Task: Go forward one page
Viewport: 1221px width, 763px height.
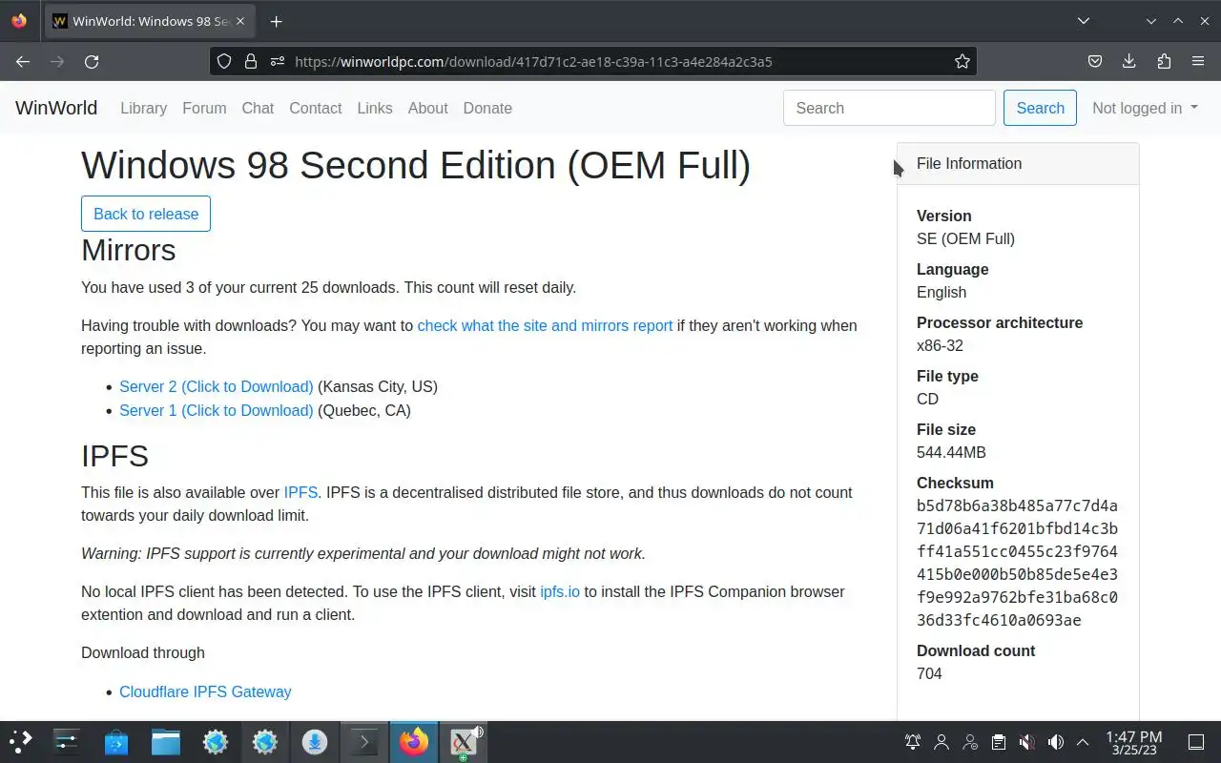Action: pos(57,61)
